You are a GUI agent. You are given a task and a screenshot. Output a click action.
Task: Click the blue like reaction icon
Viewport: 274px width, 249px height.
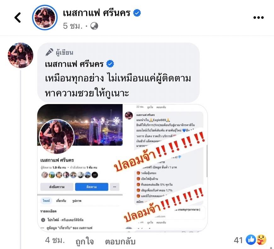(251, 240)
